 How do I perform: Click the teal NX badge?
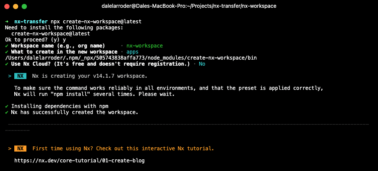pyautogui.click(x=20, y=76)
